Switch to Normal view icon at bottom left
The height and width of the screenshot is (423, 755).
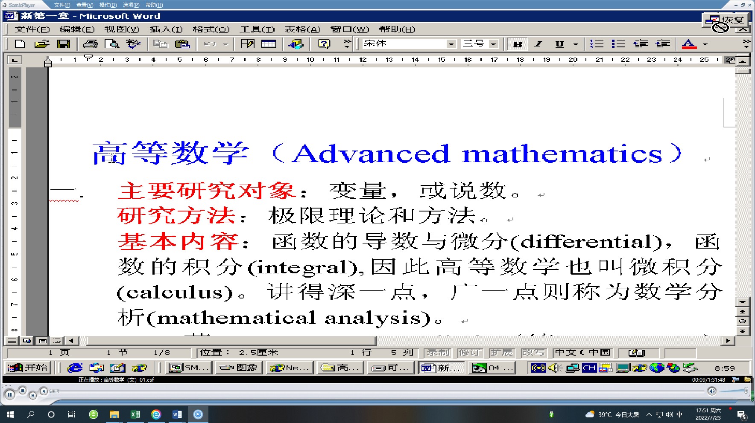point(12,341)
